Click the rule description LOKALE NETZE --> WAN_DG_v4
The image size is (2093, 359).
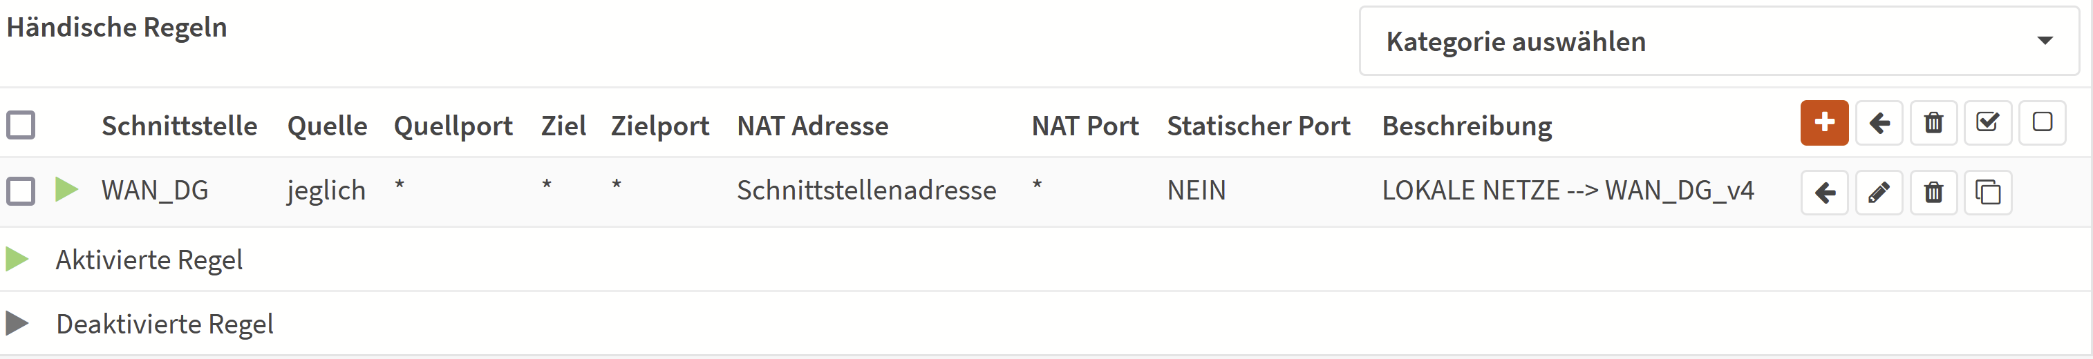(x=1568, y=190)
